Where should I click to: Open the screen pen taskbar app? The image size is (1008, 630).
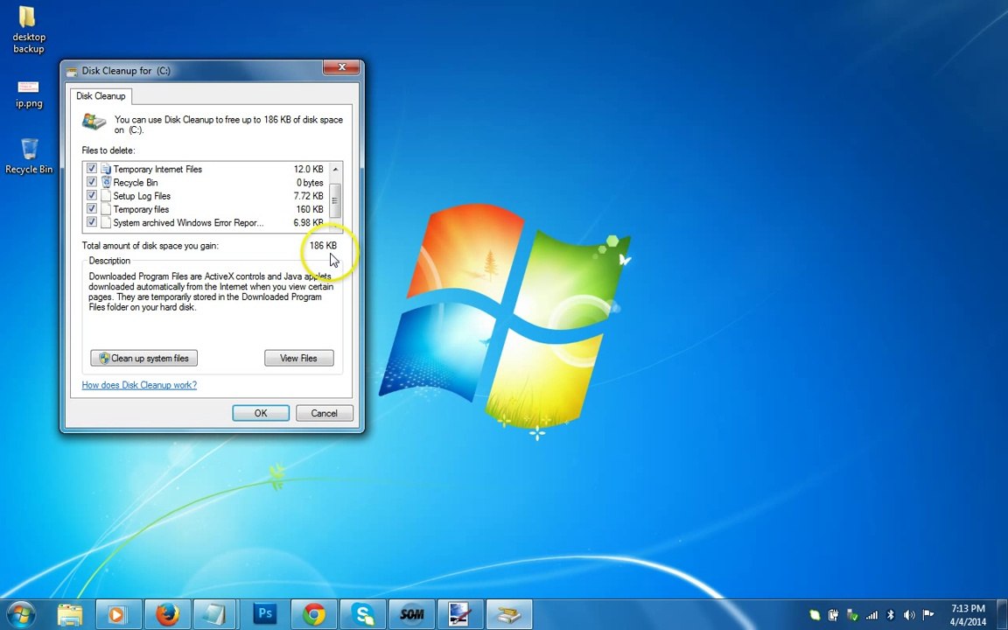coord(460,614)
